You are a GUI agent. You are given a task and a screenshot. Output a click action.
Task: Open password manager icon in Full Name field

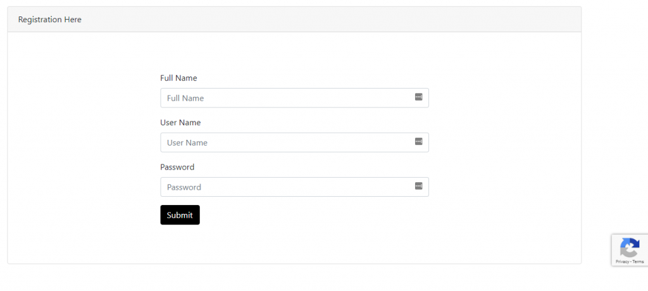click(419, 97)
